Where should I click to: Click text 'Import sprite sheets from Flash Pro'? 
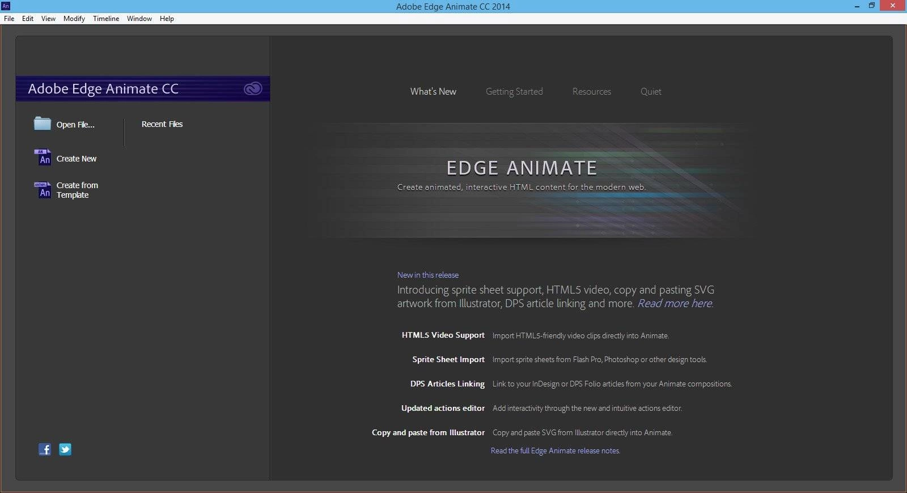pyautogui.click(x=547, y=359)
